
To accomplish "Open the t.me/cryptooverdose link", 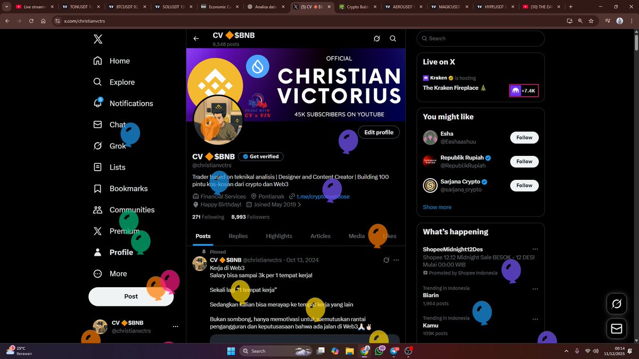I will (x=323, y=196).
